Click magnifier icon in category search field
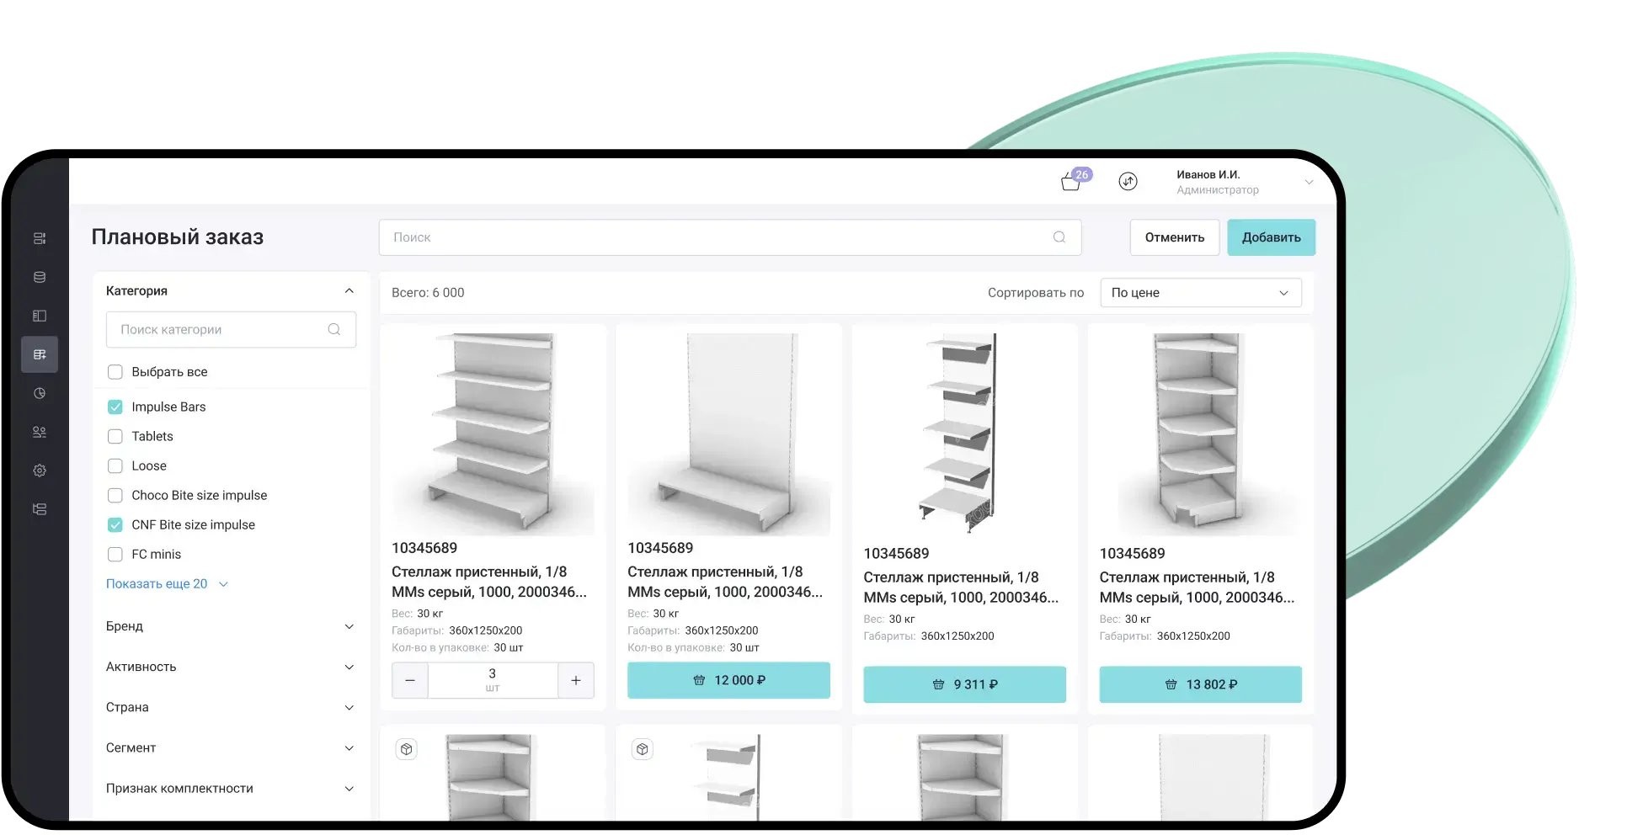Screen dimensions: 1627x835 [334, 329]
